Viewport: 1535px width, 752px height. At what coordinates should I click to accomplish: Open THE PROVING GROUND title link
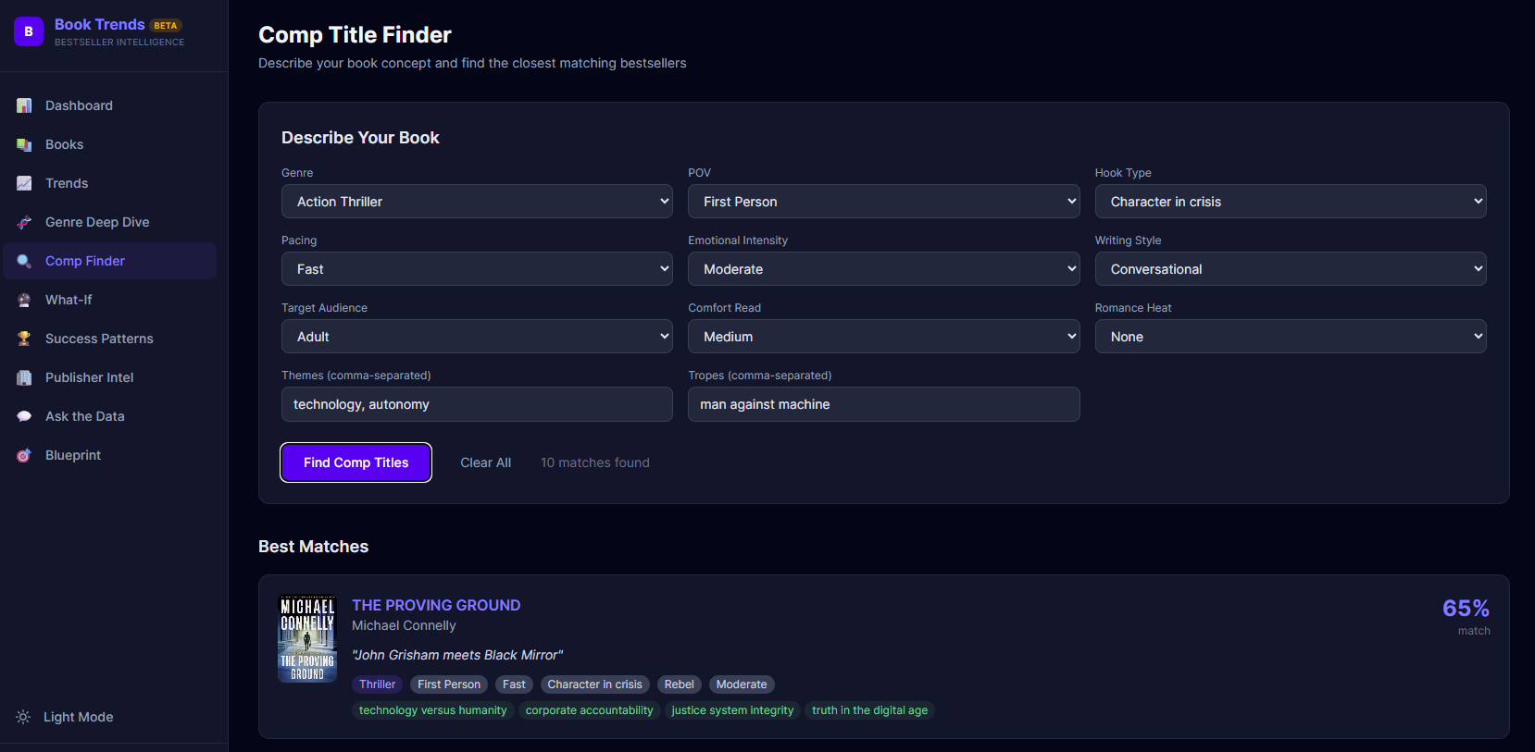[436, 605]
